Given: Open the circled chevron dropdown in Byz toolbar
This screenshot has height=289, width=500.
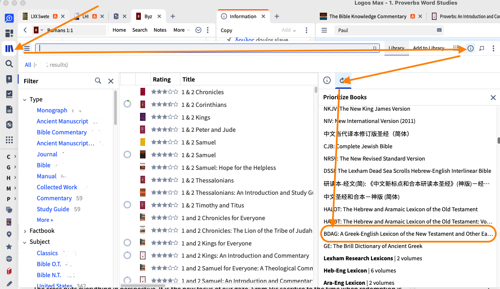Looking at the screenshot, I should tap(198, 30).
